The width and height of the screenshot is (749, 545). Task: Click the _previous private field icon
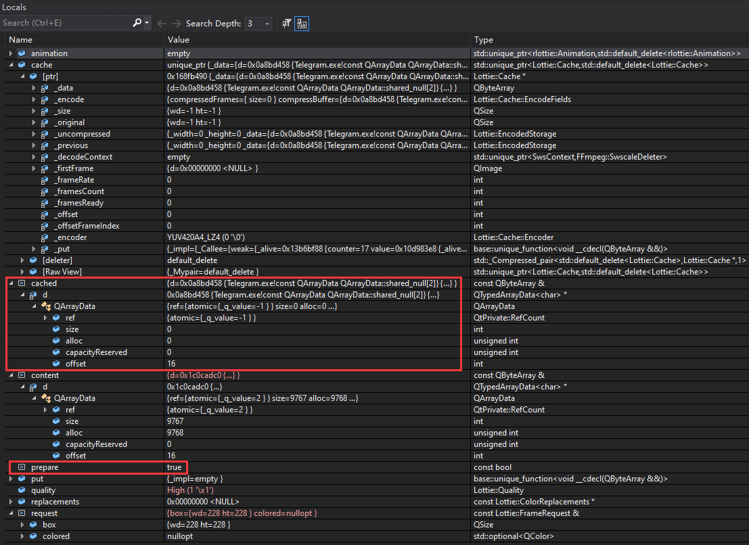[45, 145]
